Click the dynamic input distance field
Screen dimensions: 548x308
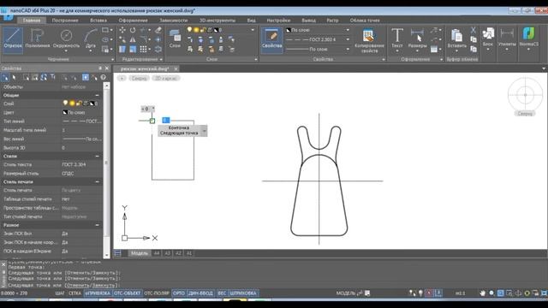coord(165,120)
